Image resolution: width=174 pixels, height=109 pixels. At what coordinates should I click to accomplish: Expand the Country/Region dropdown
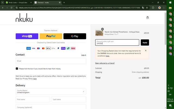(51, 92)
